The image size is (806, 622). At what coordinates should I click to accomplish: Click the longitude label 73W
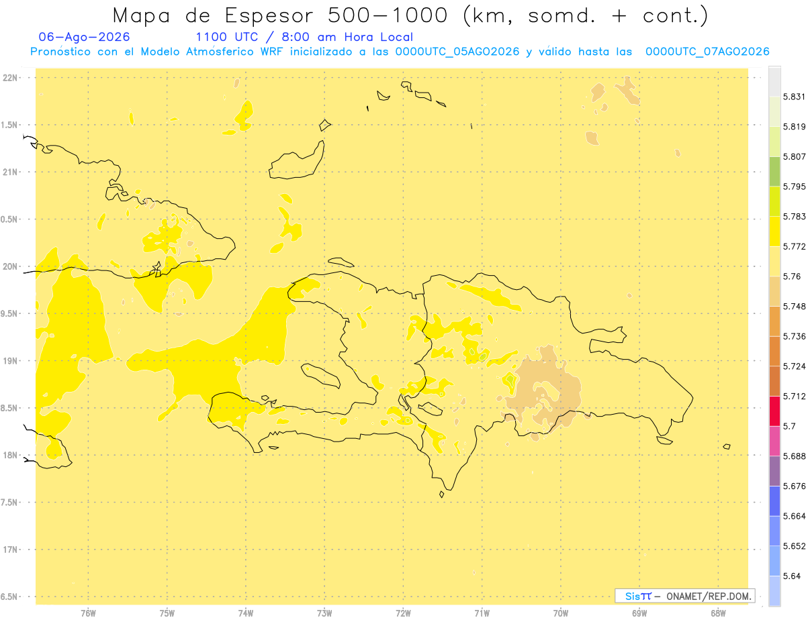coord(324,613)
